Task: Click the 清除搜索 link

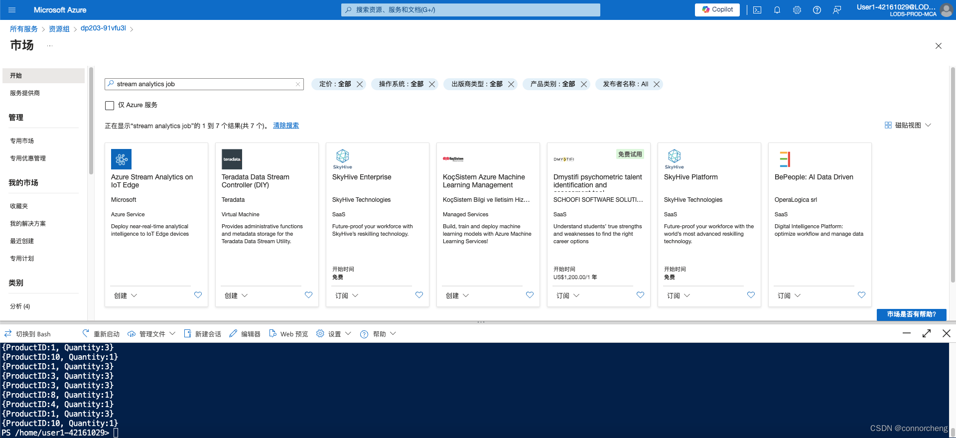Action: pos(286,126)
